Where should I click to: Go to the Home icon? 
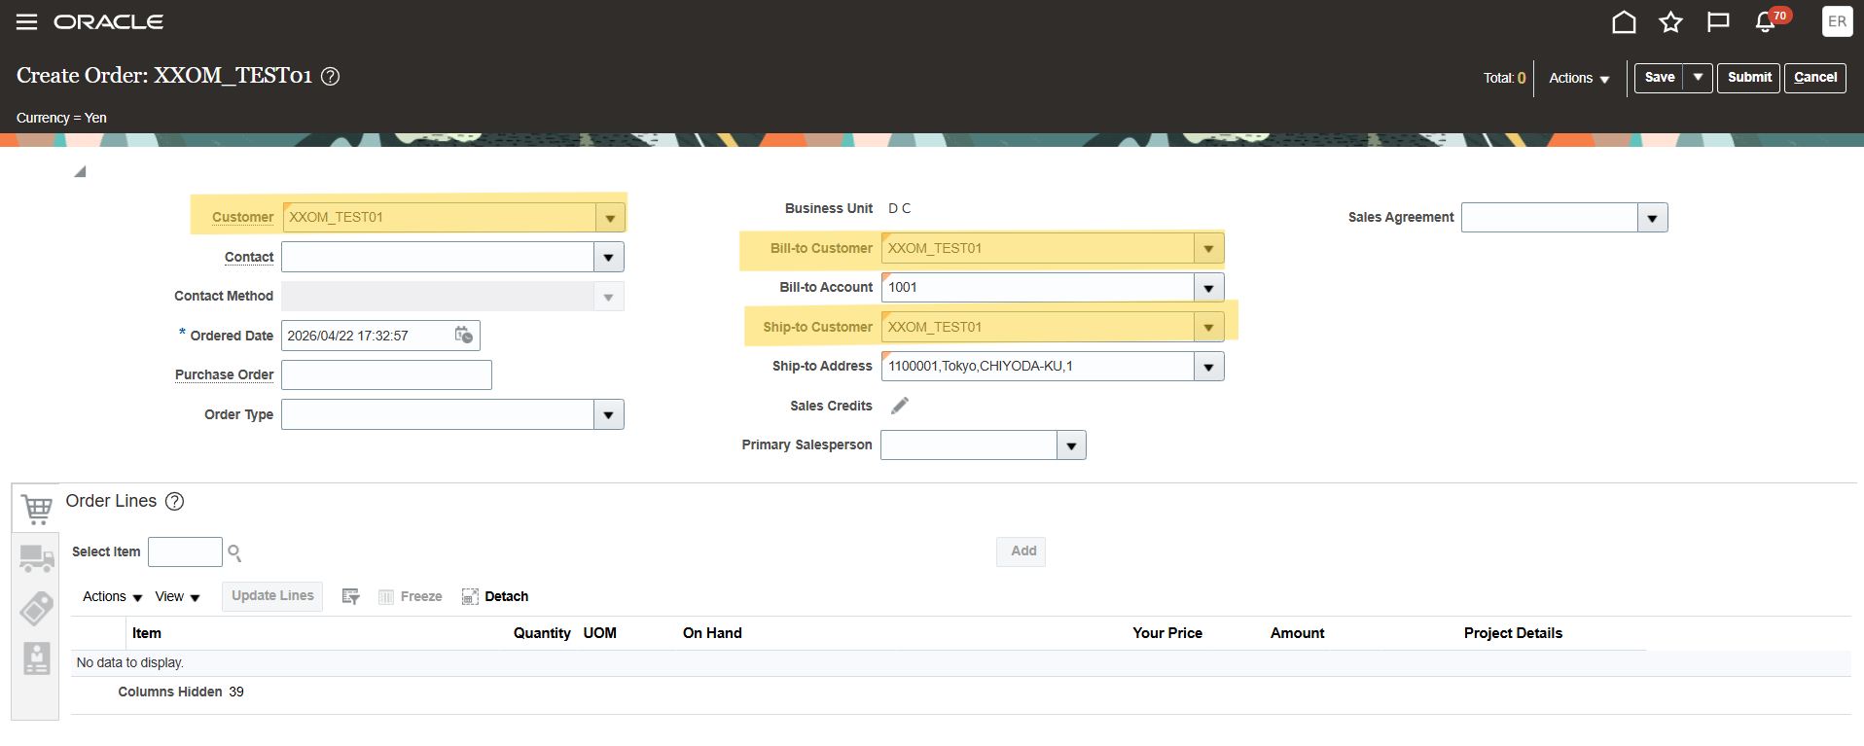pyautogui.click(x=1624, y=21)
